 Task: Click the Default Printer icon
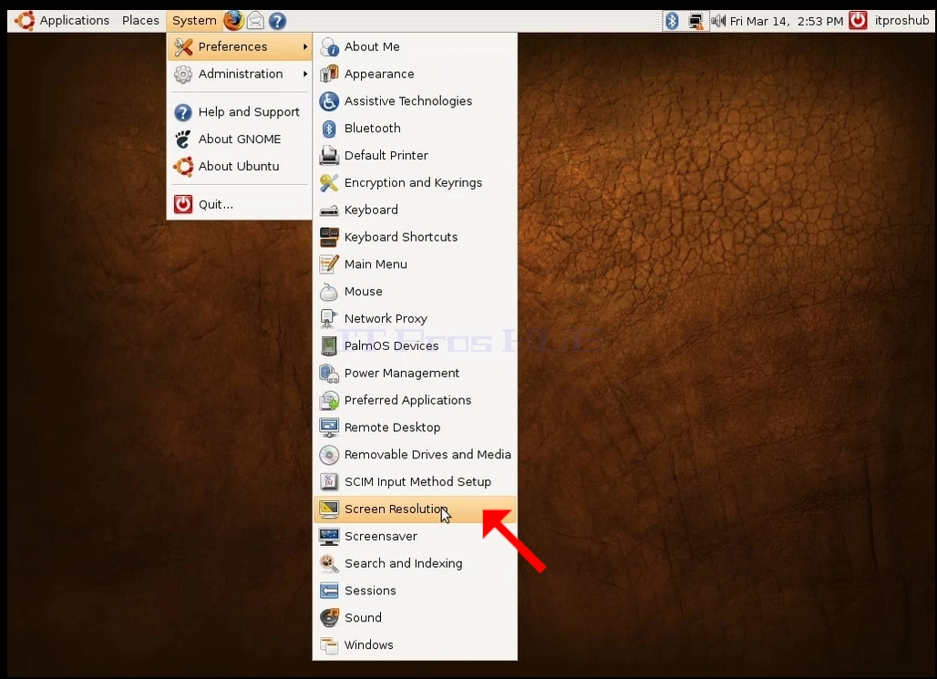(329, 156)
